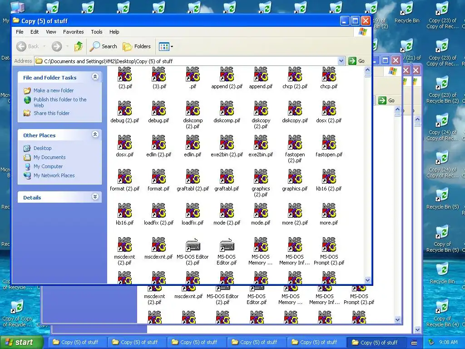465x349 pixels.
Task: Select the dosx.pif icon
Action: pos(124,142)
